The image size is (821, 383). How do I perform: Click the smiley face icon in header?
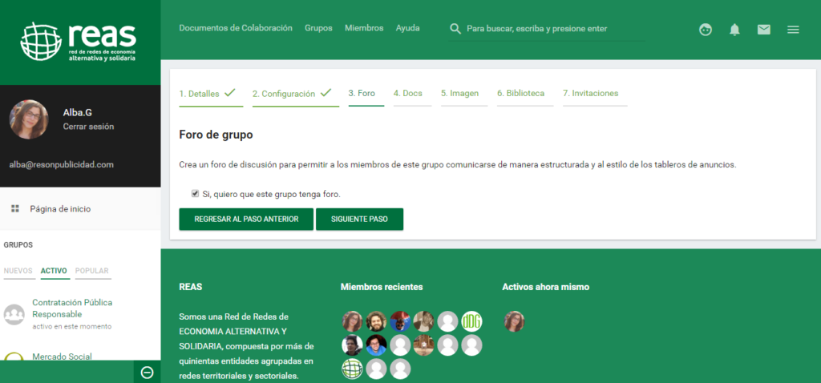tap(706, 30)
